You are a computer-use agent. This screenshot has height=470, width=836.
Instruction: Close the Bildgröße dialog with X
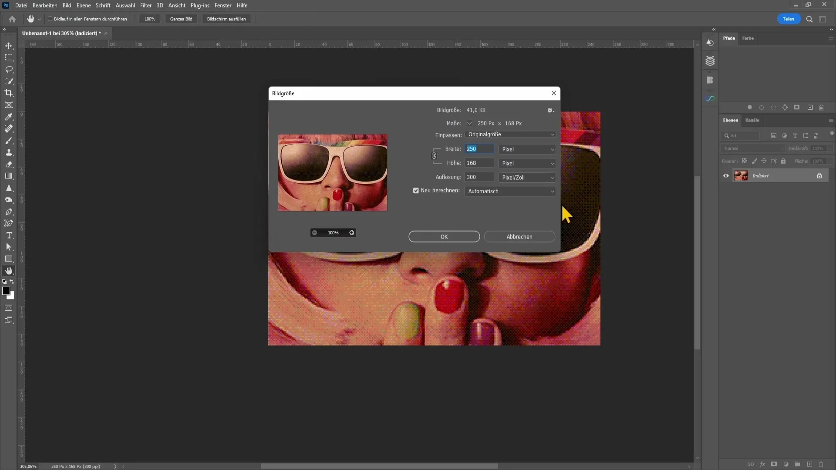(x=553, y=93)
